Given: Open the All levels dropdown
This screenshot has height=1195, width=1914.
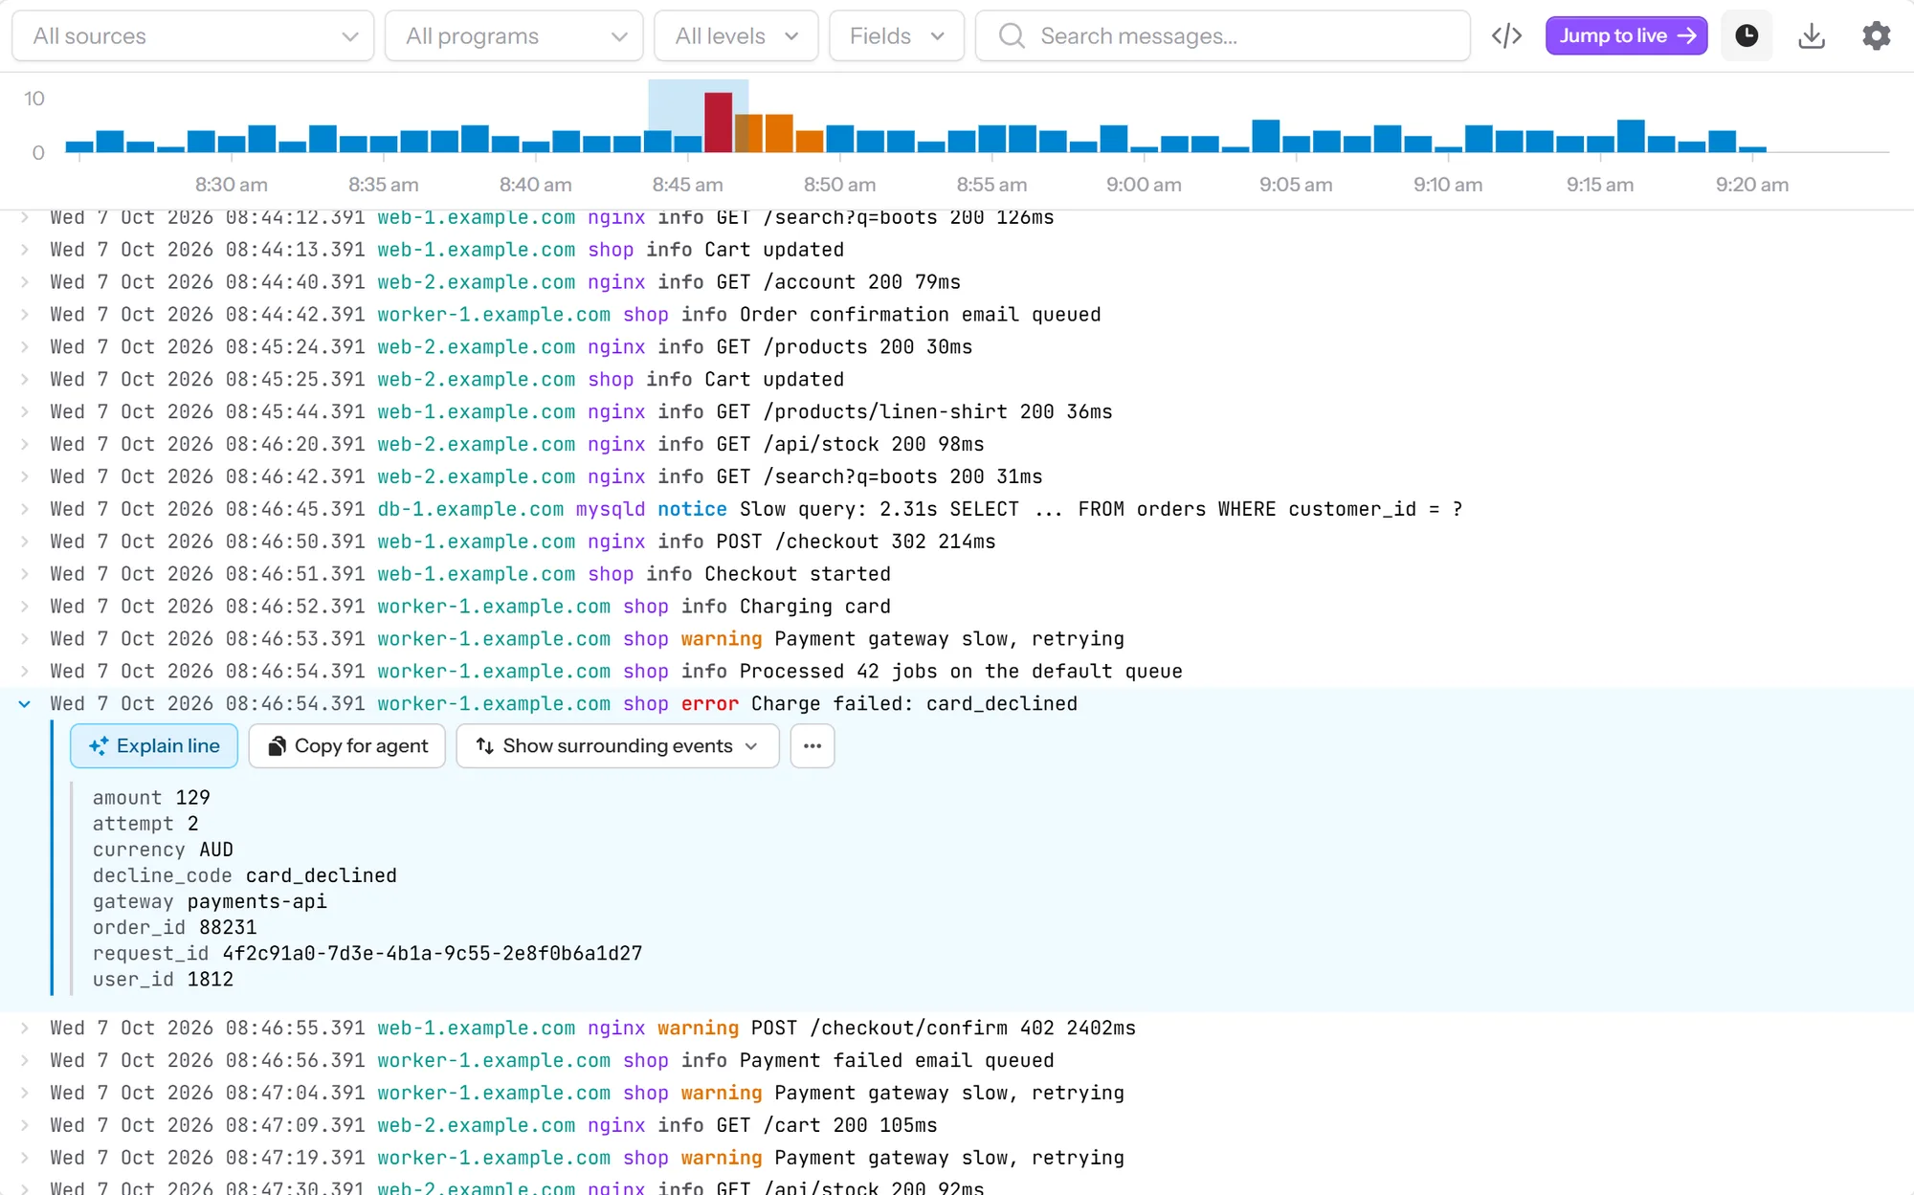Looking at the screenshot, I should [736, 36].
